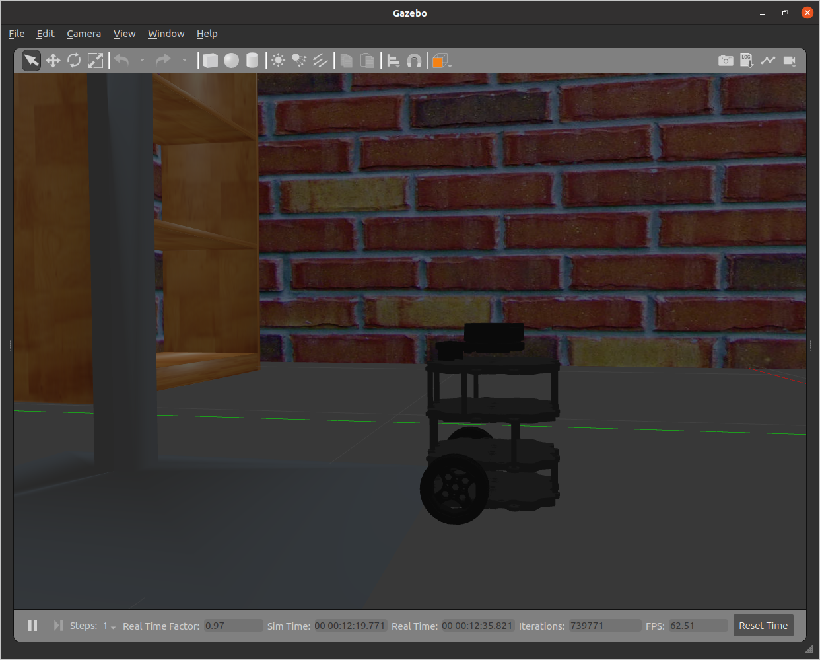
Task: Toggle the Snap magnet tool
Action: (414, 61)
